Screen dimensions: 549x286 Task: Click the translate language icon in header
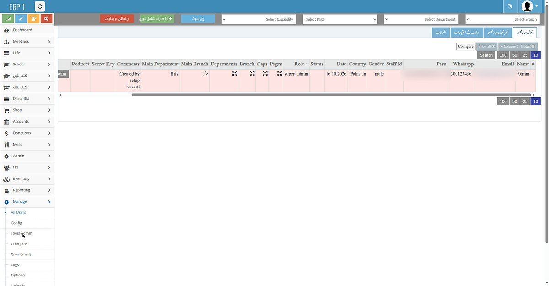510,6
